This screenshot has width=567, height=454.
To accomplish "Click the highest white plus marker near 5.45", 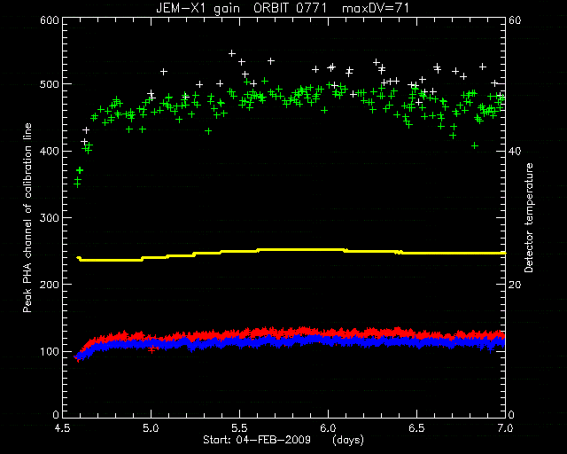I will (232, 53).
